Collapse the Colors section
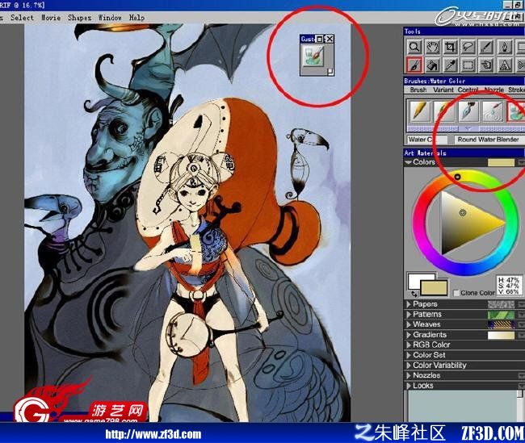525x443 pixels. point(408,162)
